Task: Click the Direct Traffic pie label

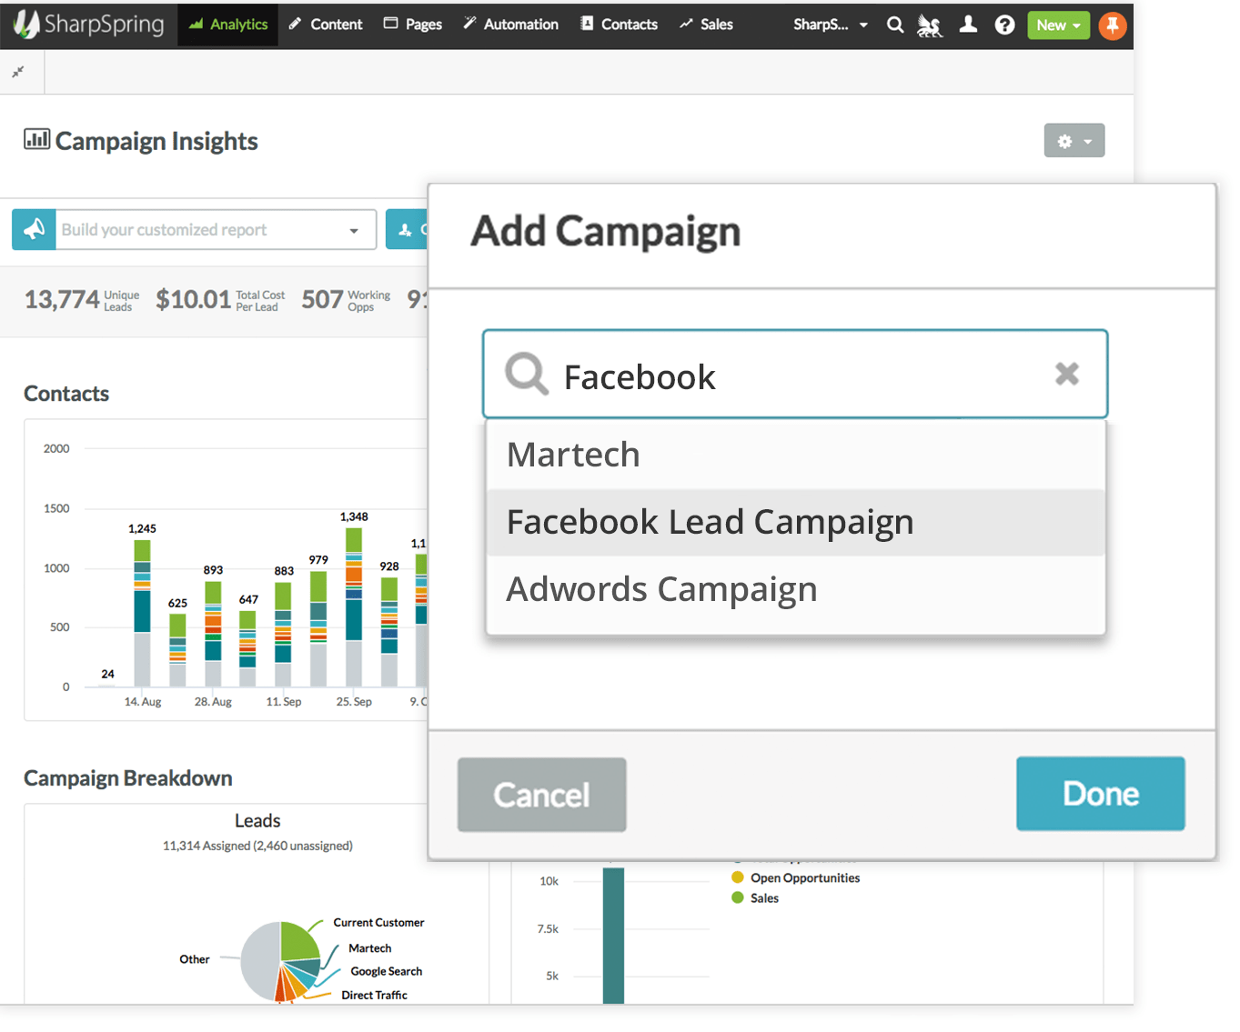Action: pyautogui.click(x=374, y=996)
